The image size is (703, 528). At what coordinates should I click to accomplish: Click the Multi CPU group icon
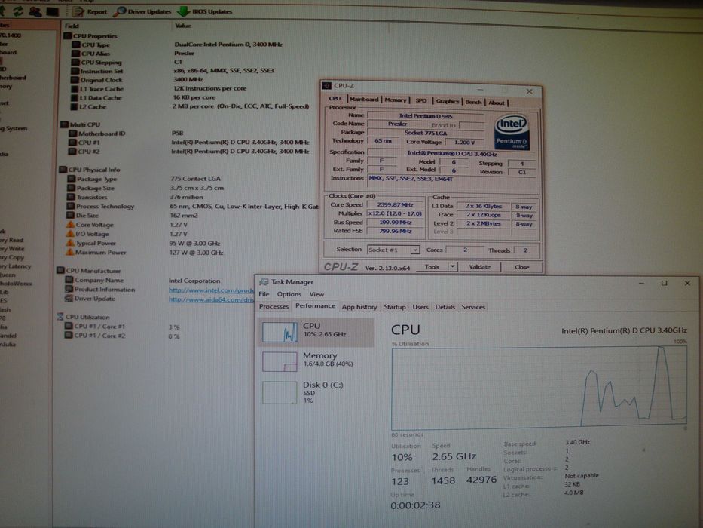(x=65, y=124)
